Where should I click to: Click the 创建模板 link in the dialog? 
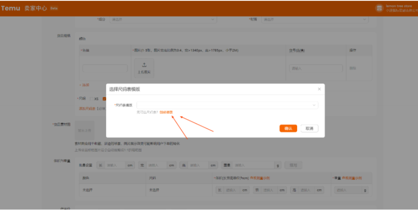[166, 112]
